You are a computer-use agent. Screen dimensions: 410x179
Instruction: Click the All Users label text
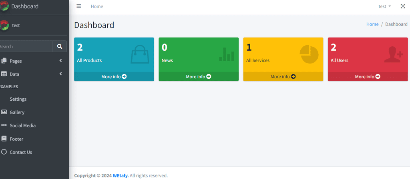click(340, 60)
